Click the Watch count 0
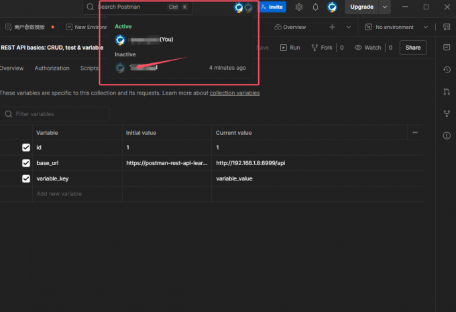The image size is (456, 312). click(x=390, y=48)
